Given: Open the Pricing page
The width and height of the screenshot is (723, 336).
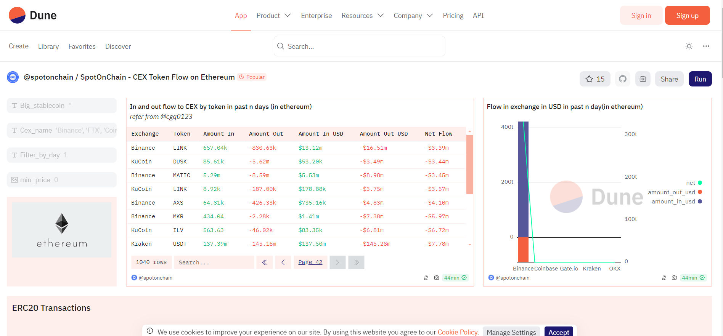Looking at the screenshot, I should (453, 16).
